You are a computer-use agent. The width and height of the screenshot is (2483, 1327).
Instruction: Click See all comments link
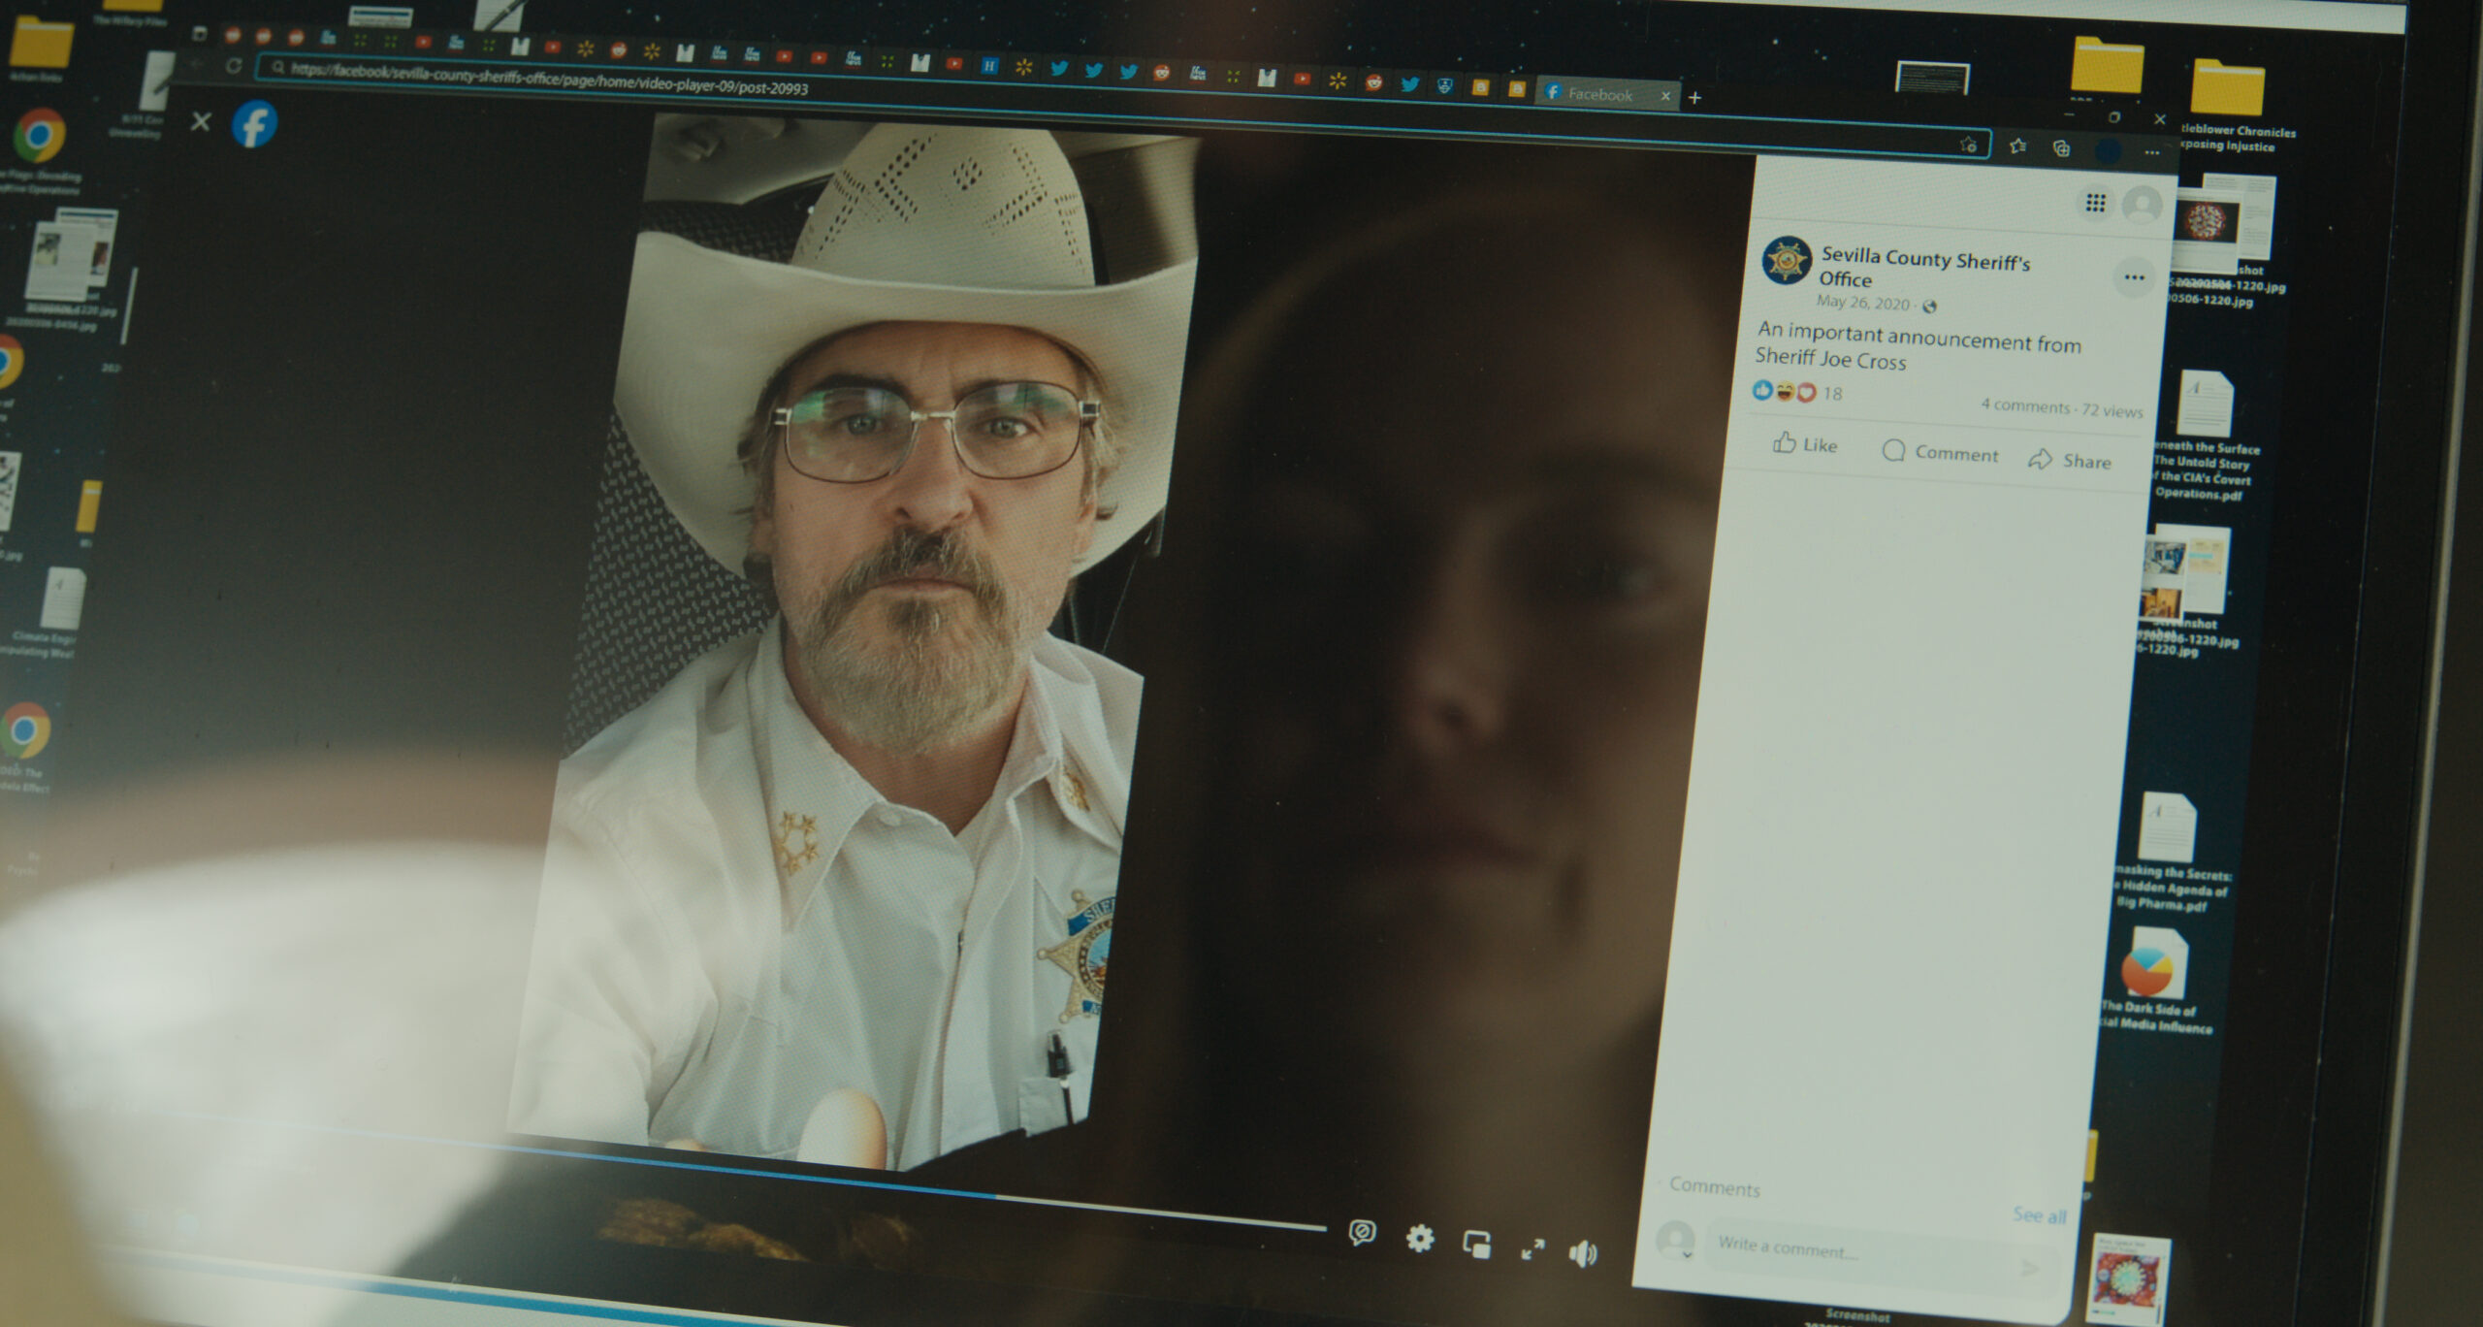[x=2039, y=1215]
